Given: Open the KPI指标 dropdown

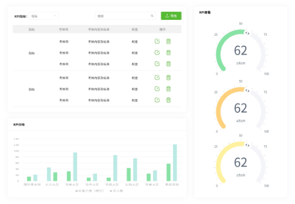Looking at the screenshot, I should coord(44,16).
